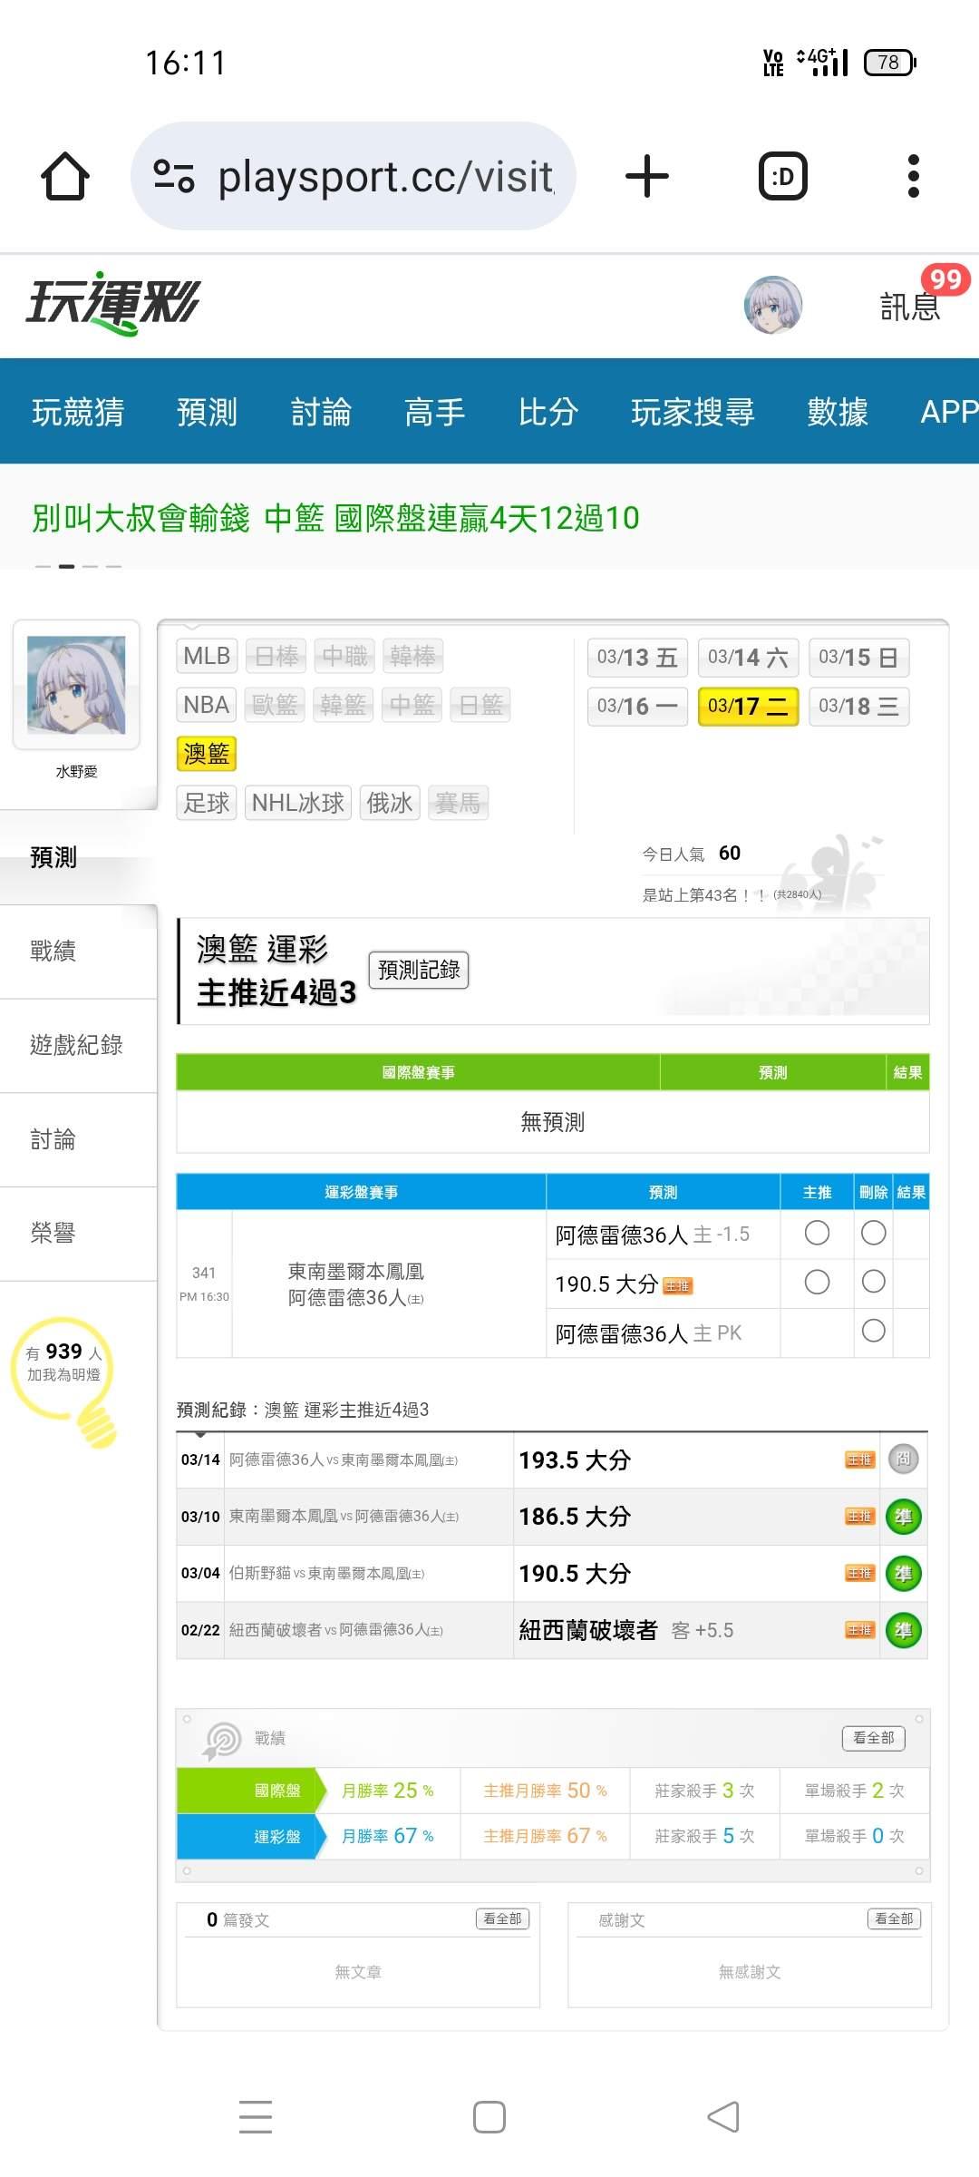Image resolution: width=979 pixels, height=2177 pixels.
Task: Click result icon for 03/14 record
Action: (x=903, y=1459)
